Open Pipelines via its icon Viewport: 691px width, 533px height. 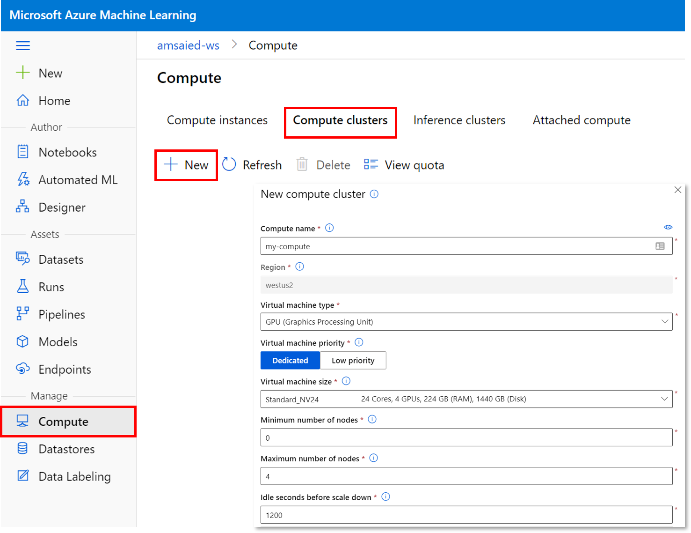click(23, 314)
